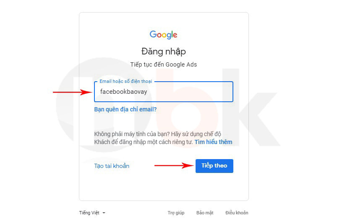Viewport: 337px width, 224px height.
Task: Select 'Tạo tài khoản' to create an account
Action: pos(112,166)
